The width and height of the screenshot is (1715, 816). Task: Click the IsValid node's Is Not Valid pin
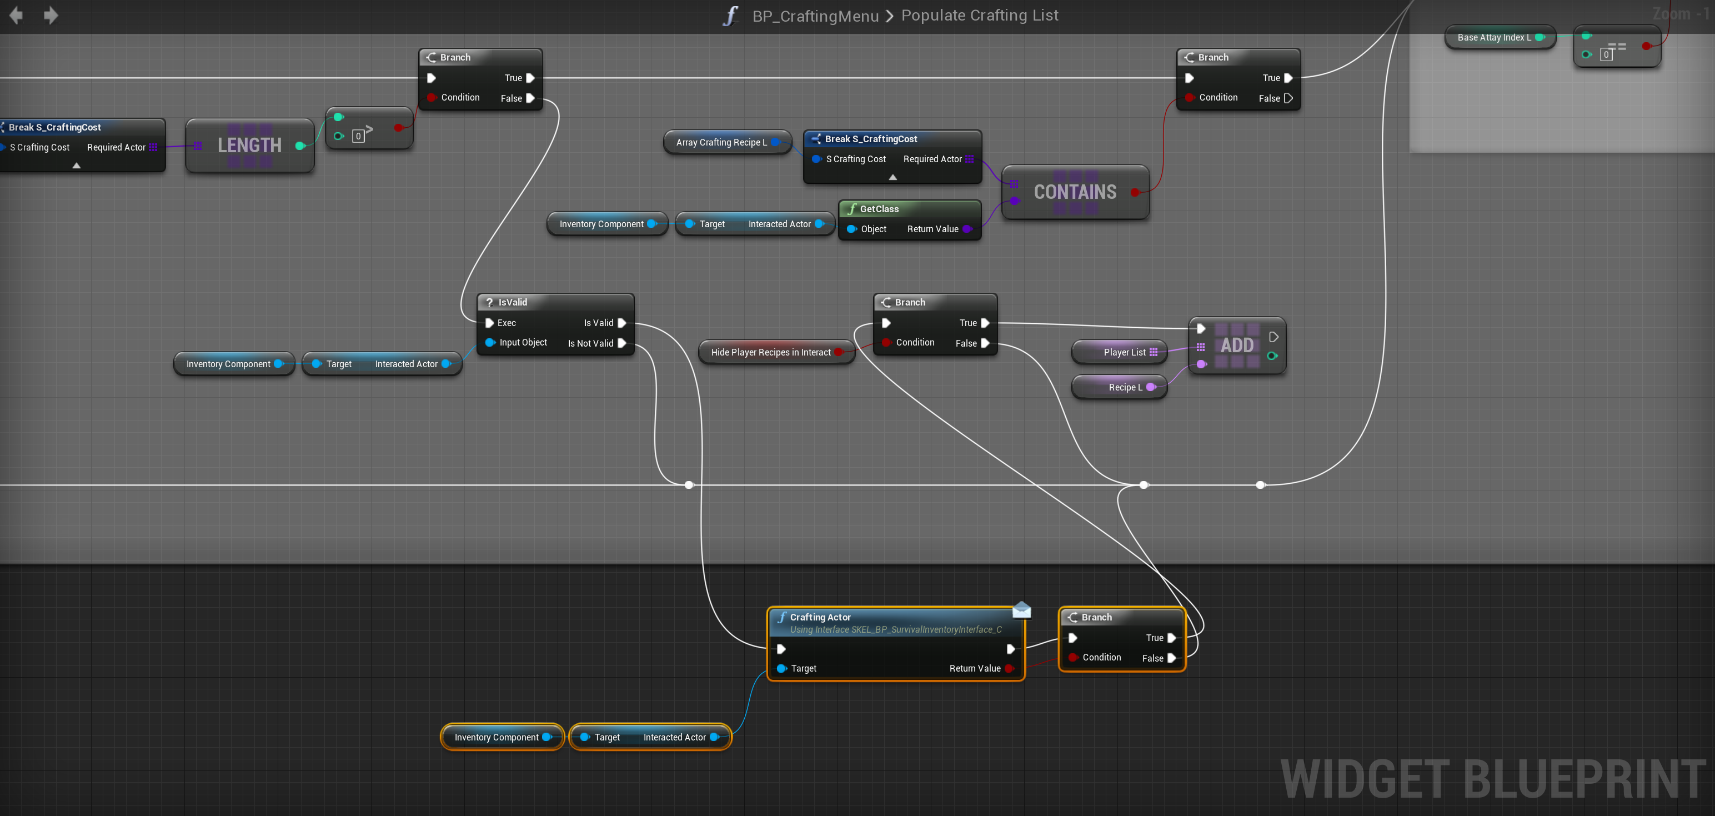(x=621, y=343)
